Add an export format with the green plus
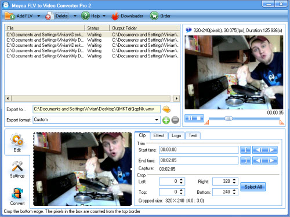 166,120
